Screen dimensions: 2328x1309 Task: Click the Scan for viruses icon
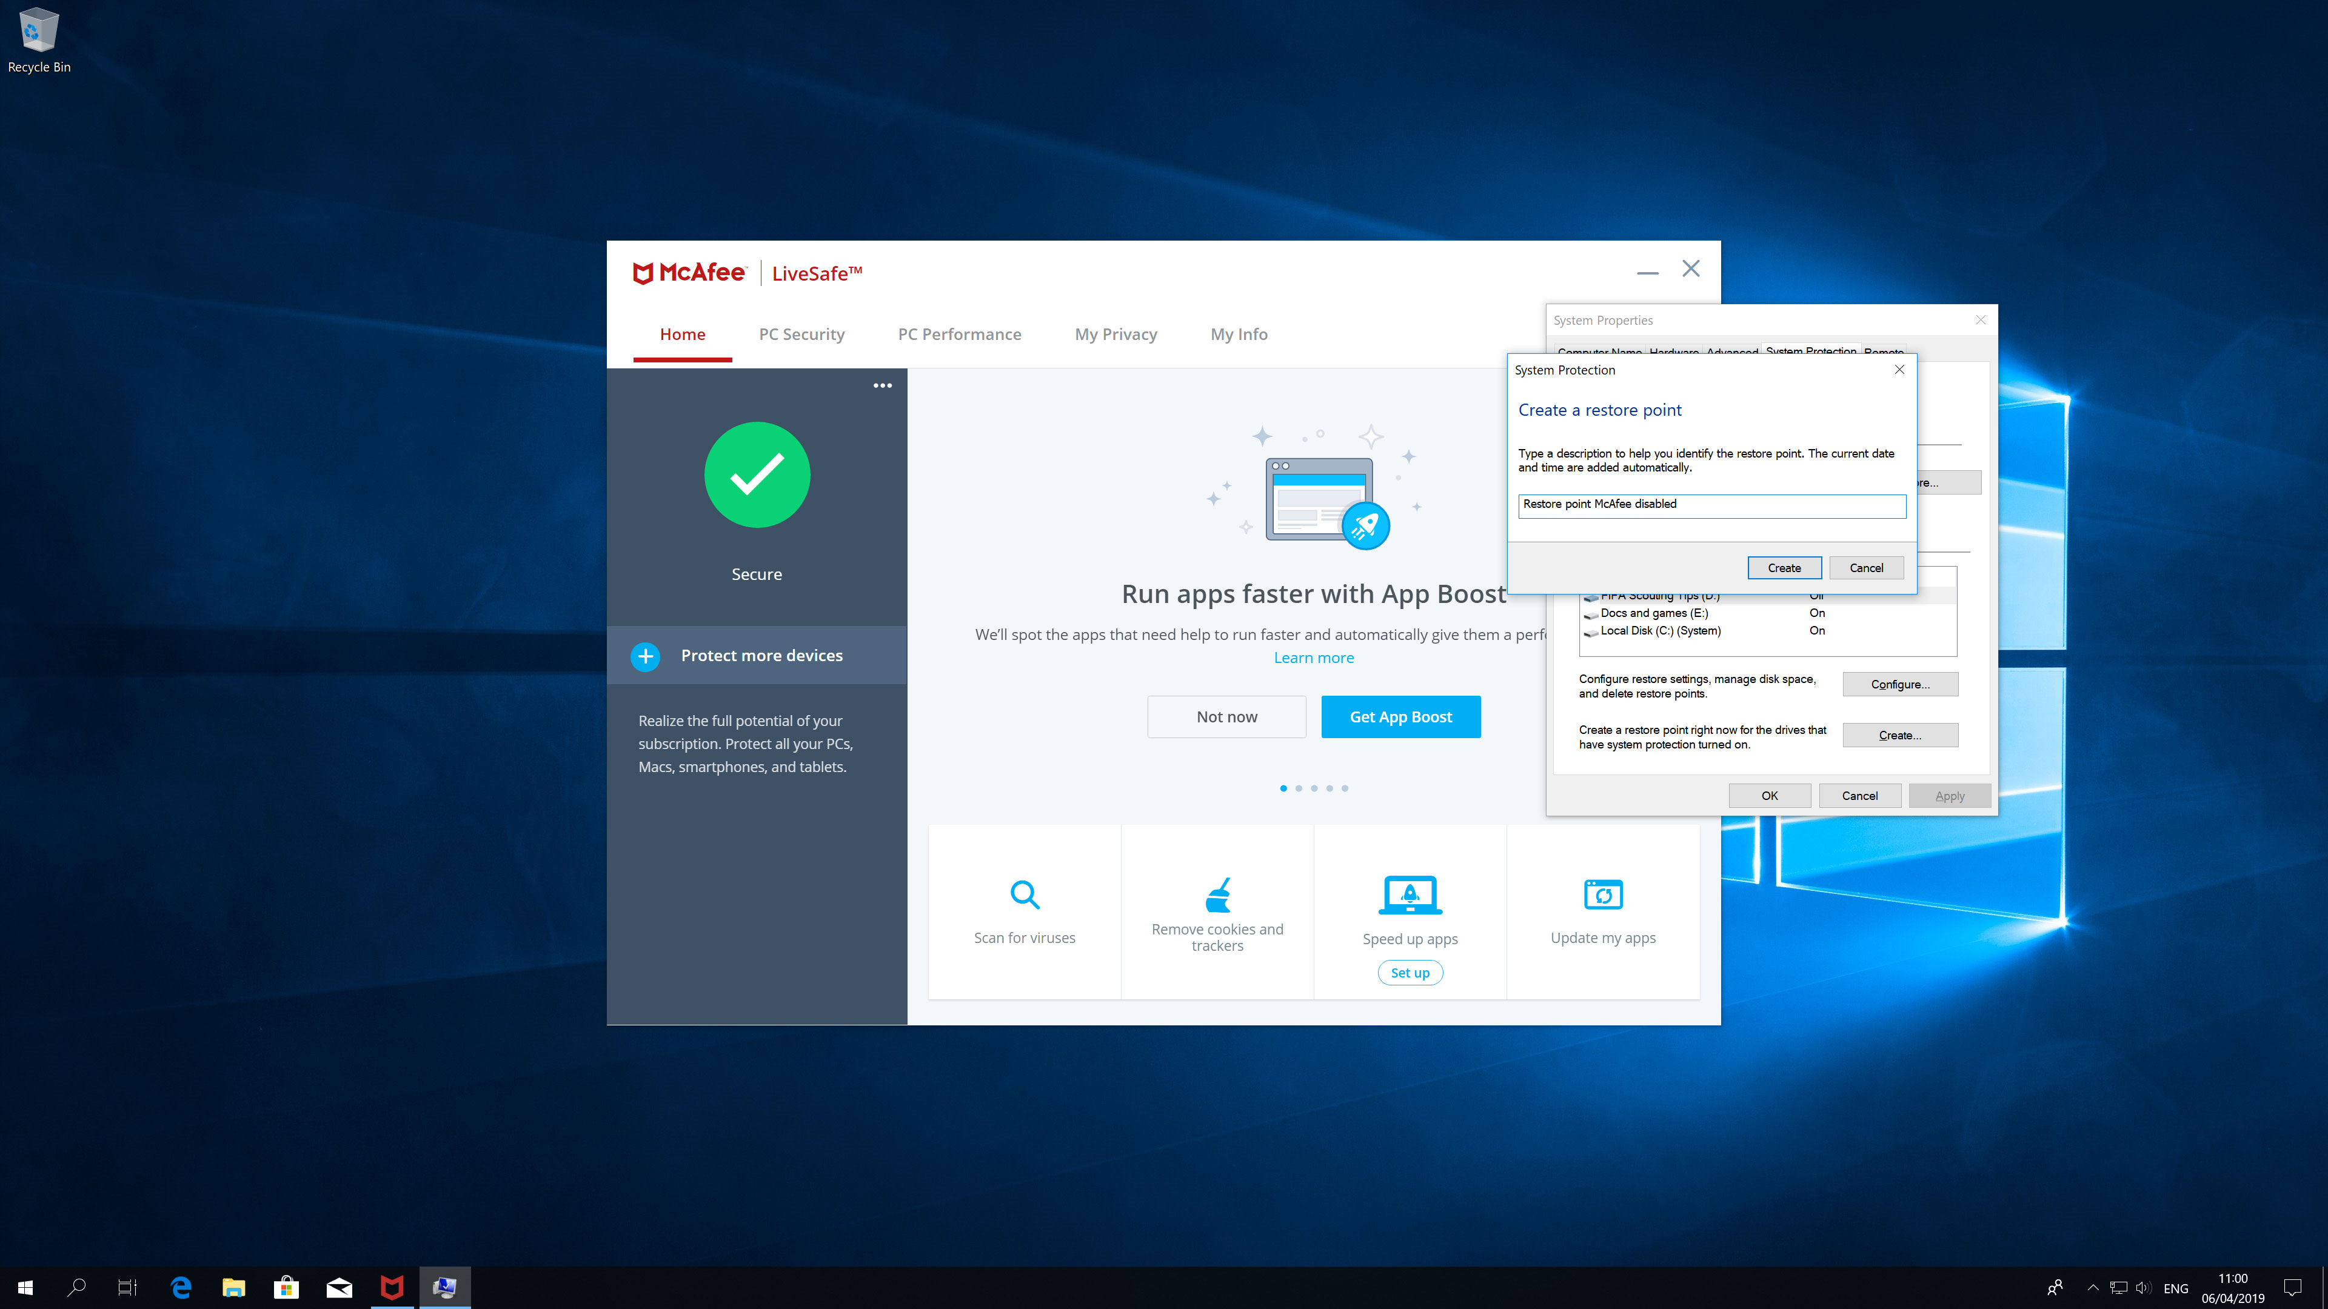(1025, 892)
